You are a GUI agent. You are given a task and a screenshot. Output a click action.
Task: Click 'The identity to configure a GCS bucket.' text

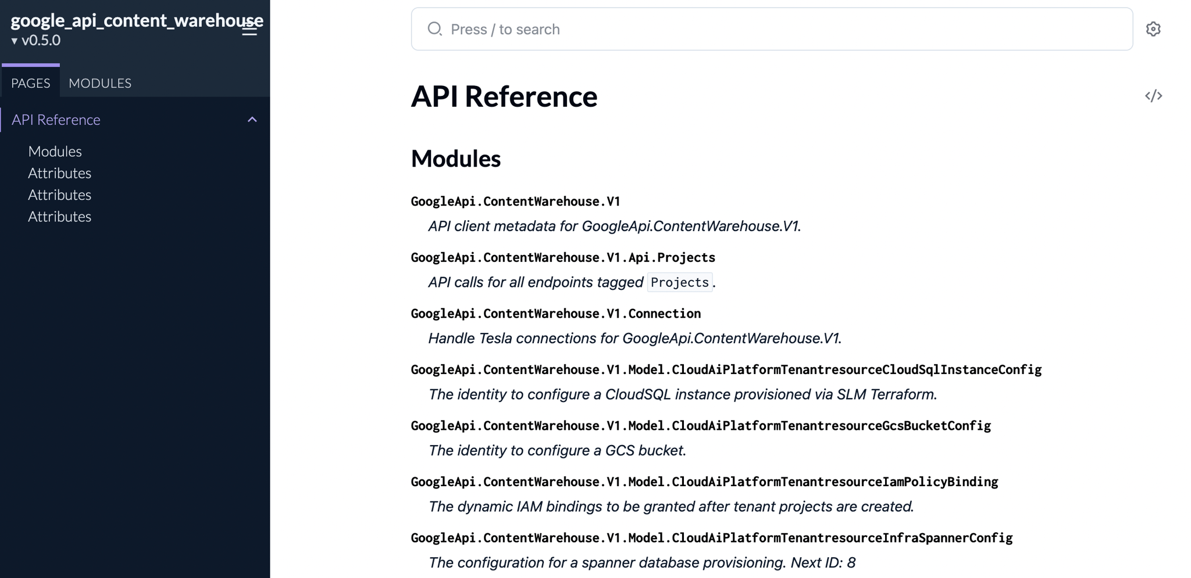557,450
